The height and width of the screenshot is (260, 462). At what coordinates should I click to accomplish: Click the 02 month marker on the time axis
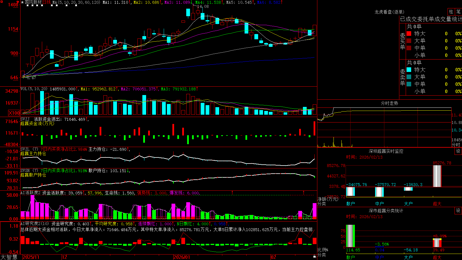(273, 257)
